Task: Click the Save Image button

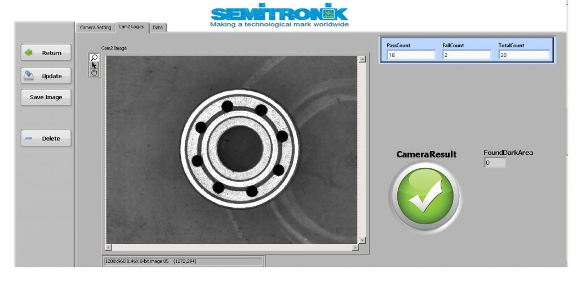Action: tap(46, 97)
